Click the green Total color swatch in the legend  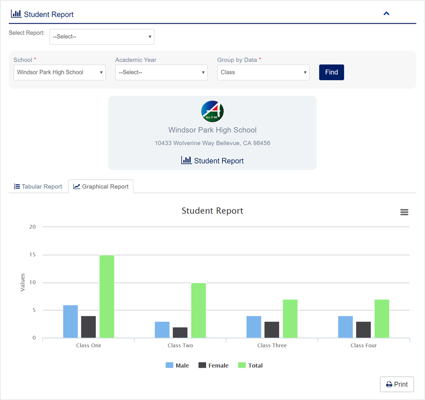click(242, 365)
